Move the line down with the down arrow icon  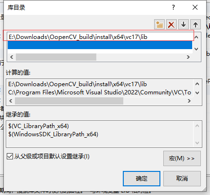point(184,25)
